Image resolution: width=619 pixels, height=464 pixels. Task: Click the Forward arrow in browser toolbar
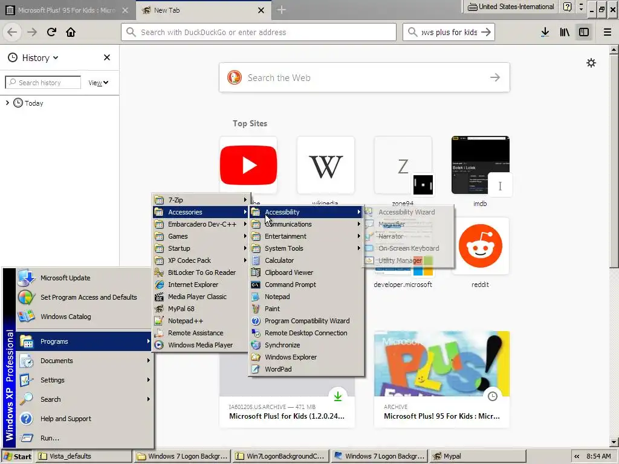pyautogui.click(x=32, y=32)
